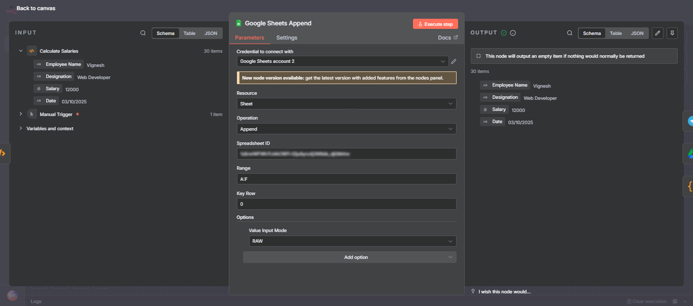Click the Execute step button
The height and width of the screenshot is (306, 693).
click(x=435, y=23)
